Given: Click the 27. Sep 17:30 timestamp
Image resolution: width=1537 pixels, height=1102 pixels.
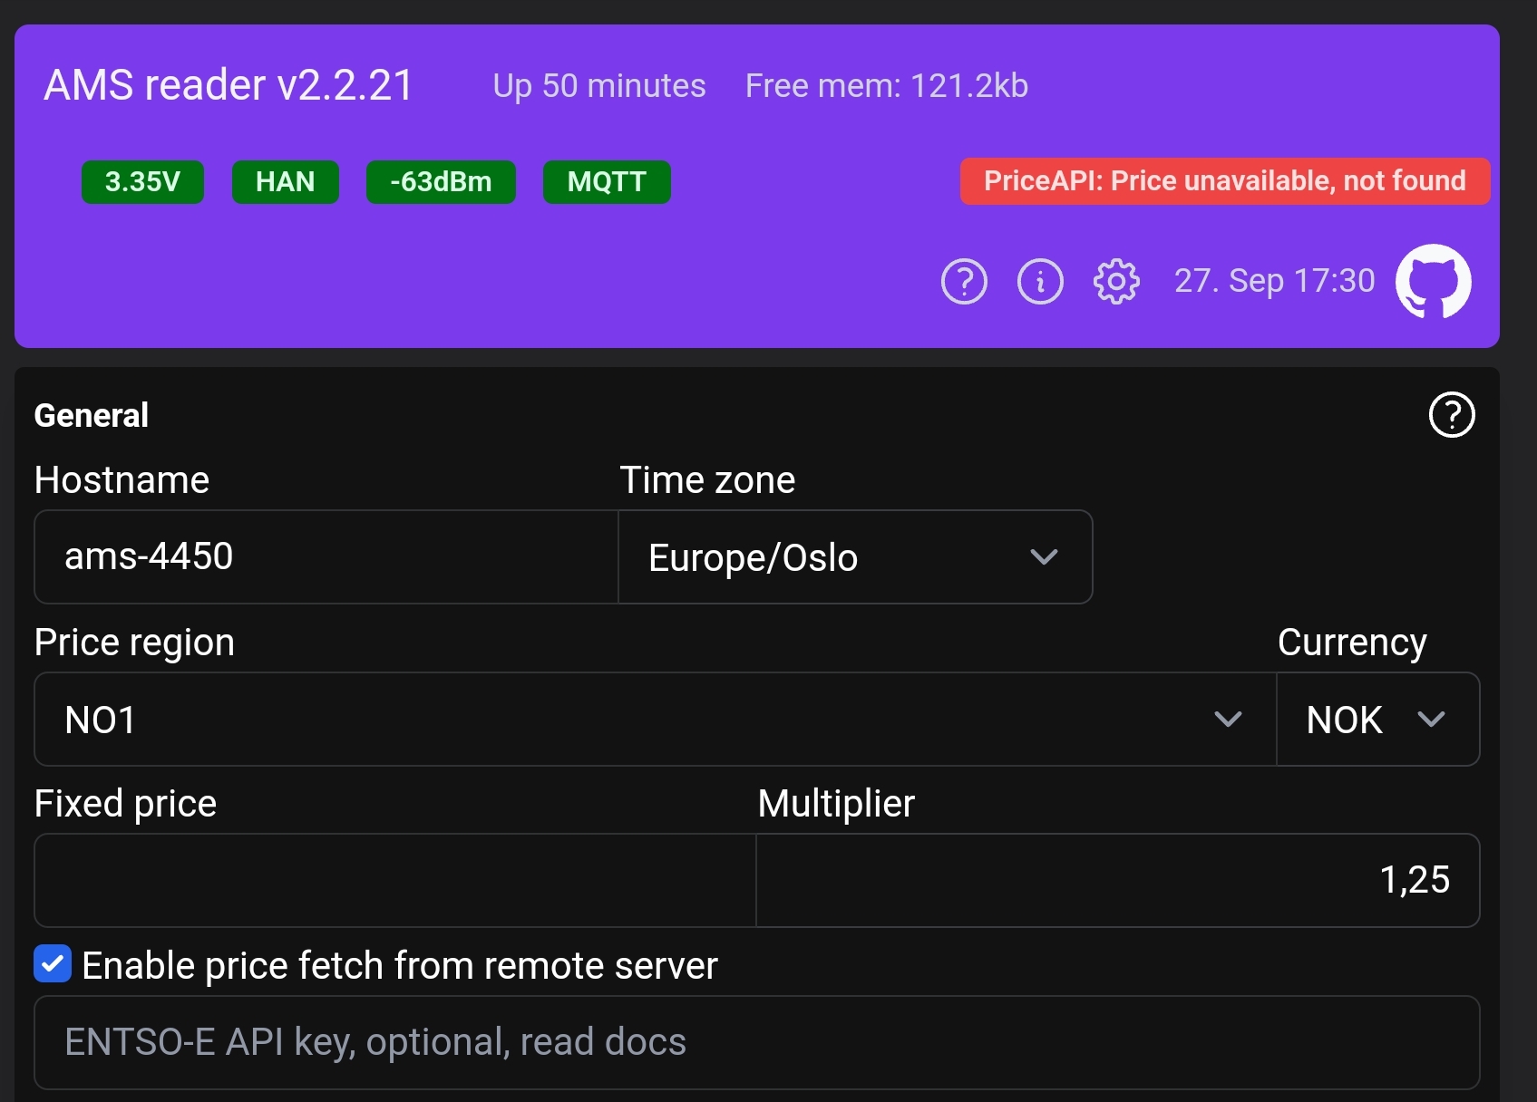Looking at the screenshot, I should pyautogui.click(x=1273, y=281).
